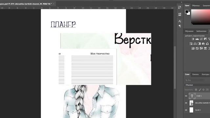Image resolution: width=210 pixels, height=118 pixels.
Task: Hide the devushka-kartinki layer
Action: [x=186, y=103]
